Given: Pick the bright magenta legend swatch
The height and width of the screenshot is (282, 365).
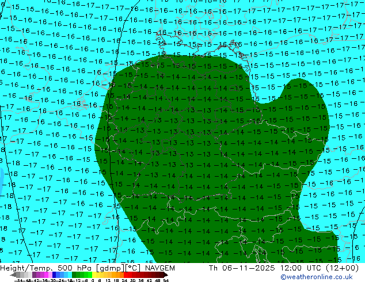Looking at the screenshot, I should (x=46, y=275).
